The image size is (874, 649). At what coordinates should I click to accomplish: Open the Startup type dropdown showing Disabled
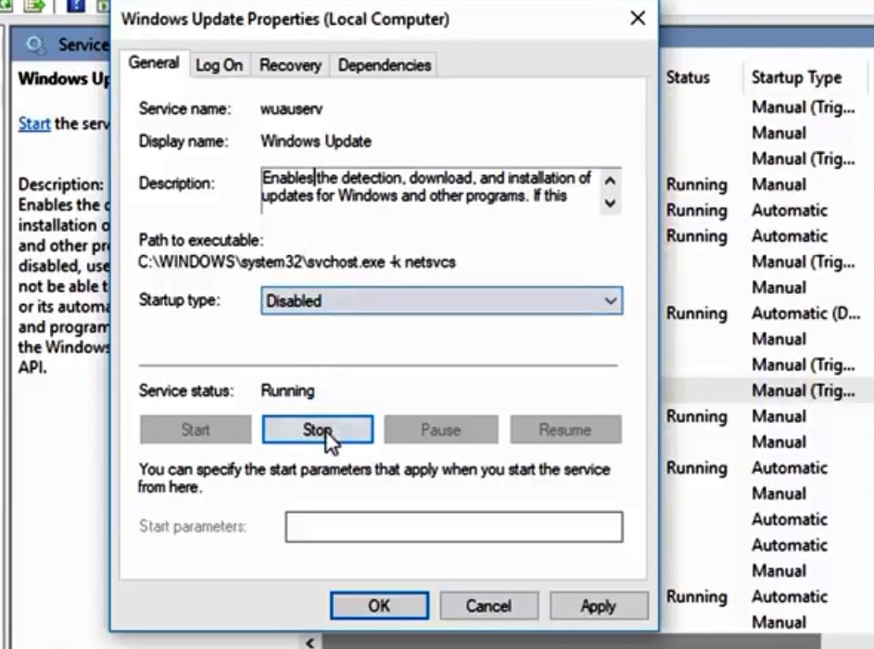[x=441, y=301]
